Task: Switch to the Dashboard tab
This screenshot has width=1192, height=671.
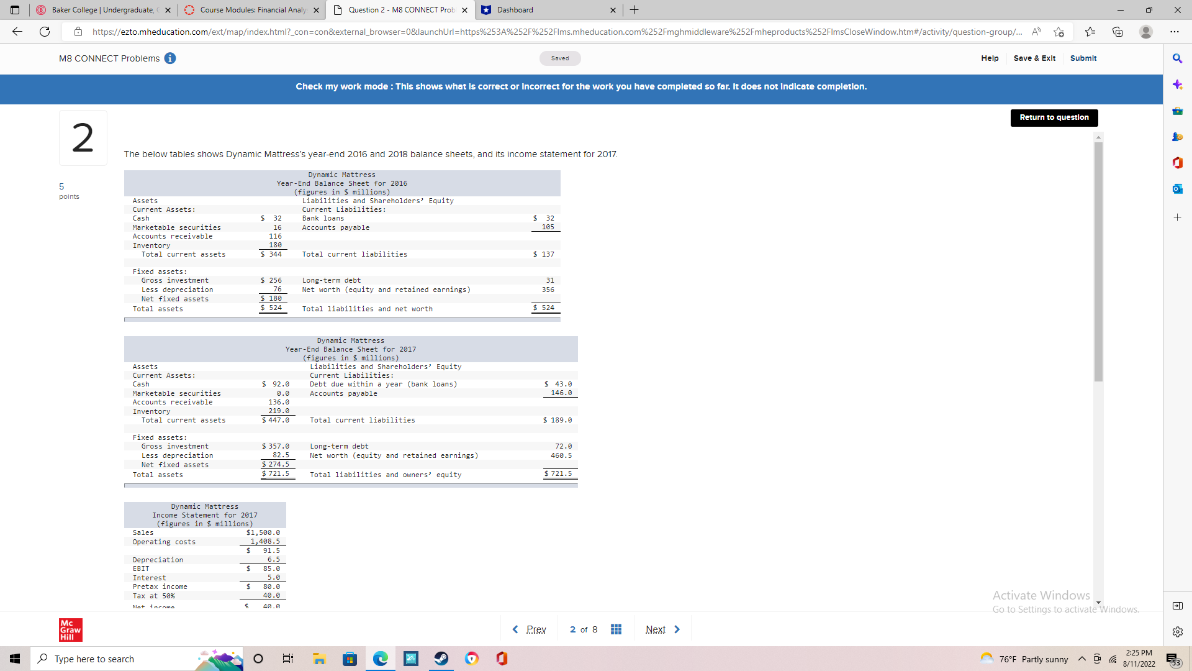Action: coord(535,10)
